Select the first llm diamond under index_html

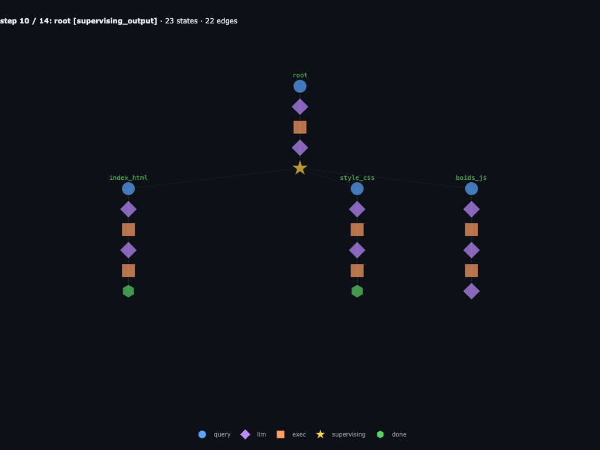pos(128,209)
